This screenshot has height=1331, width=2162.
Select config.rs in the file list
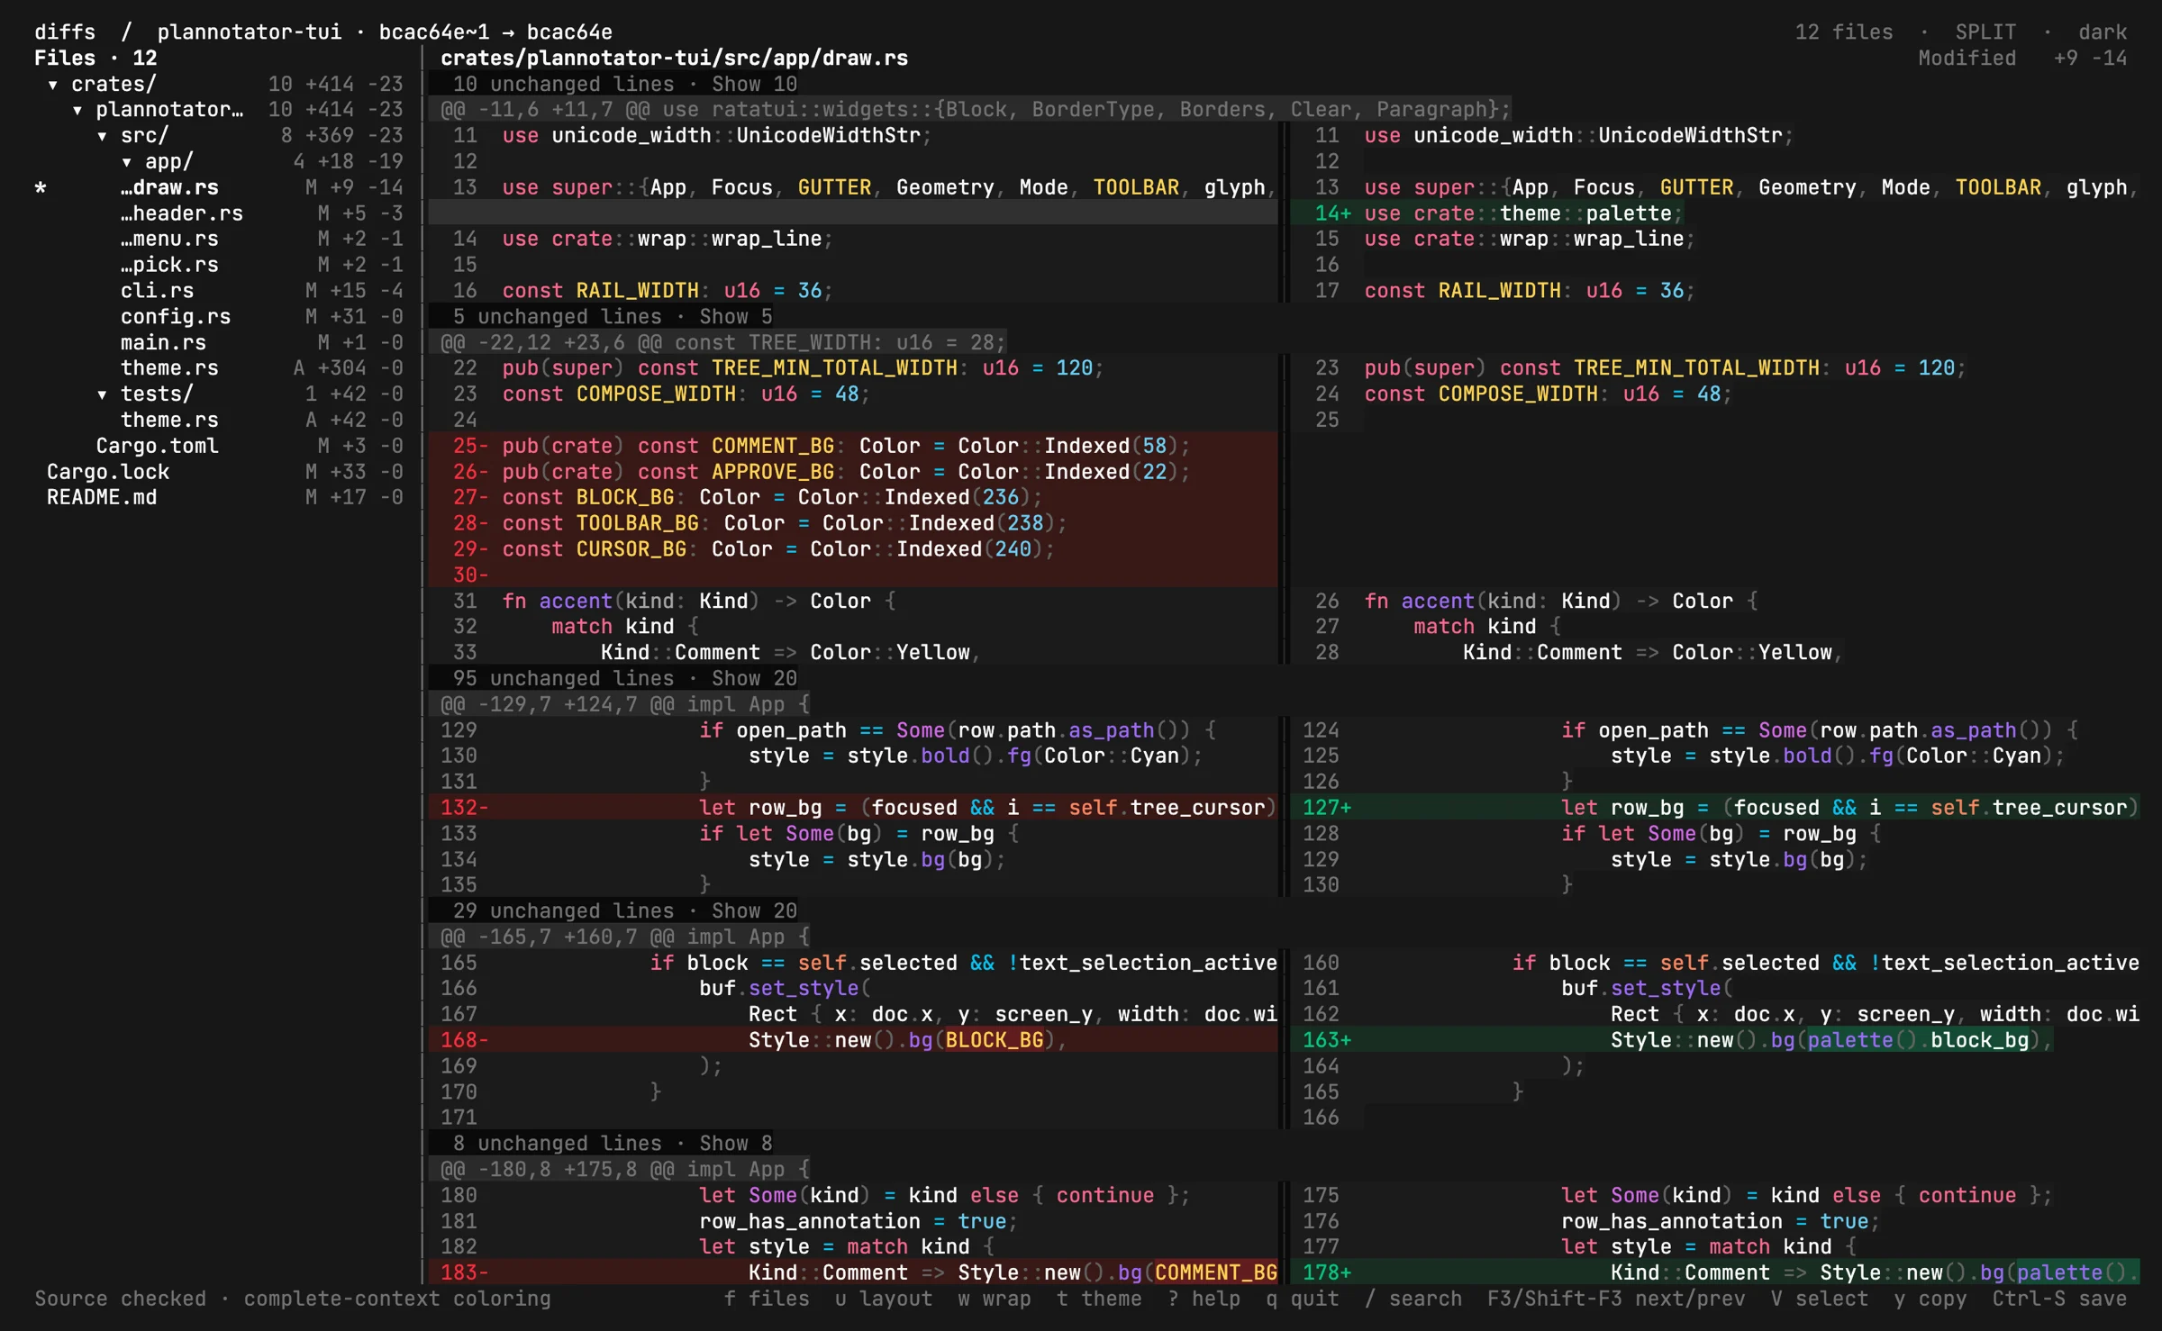pos(176,317)
